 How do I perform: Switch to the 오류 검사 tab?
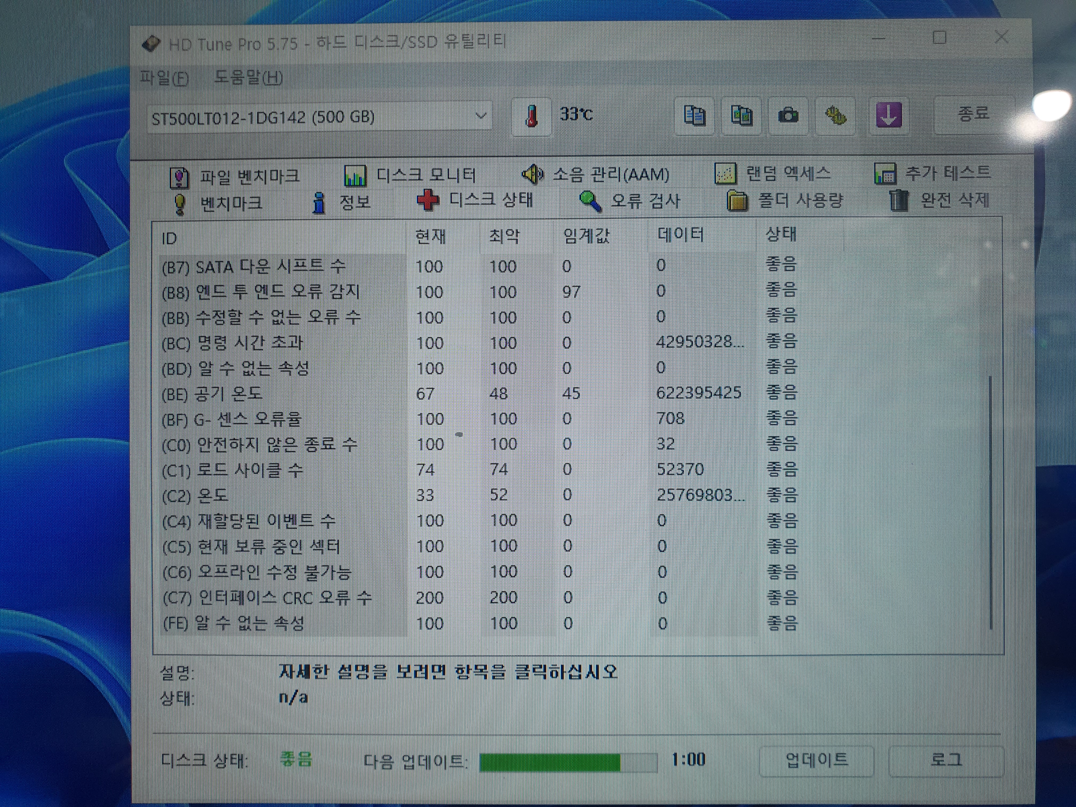[x=630, y=200]
